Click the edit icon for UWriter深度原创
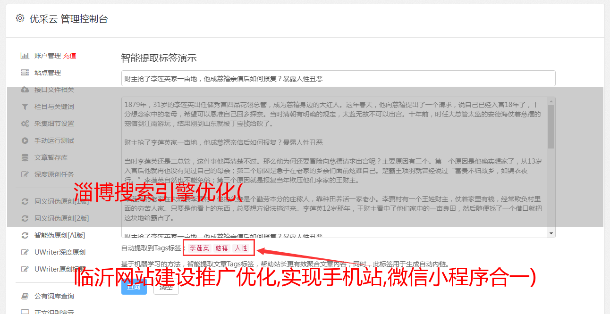610x314 pixels. (25, 252)
